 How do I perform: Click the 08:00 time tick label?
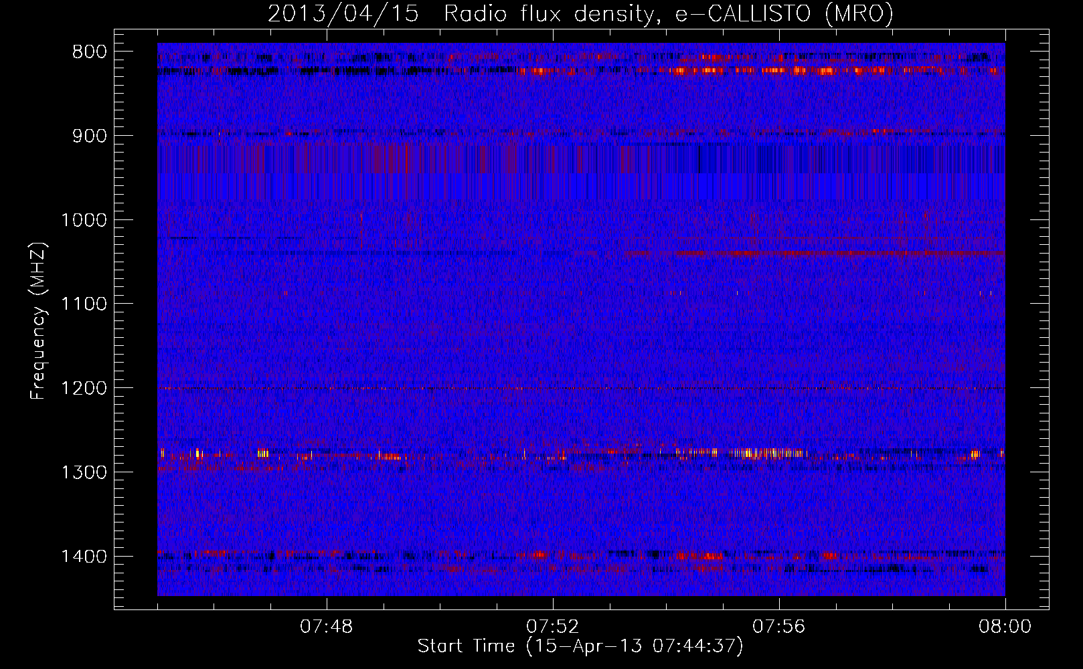click(1005, 627)
